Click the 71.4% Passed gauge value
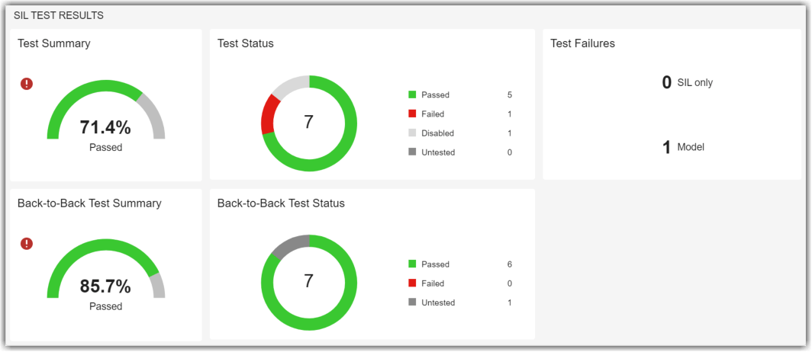Viewport: 812px width, 352px height. (105, 127)
